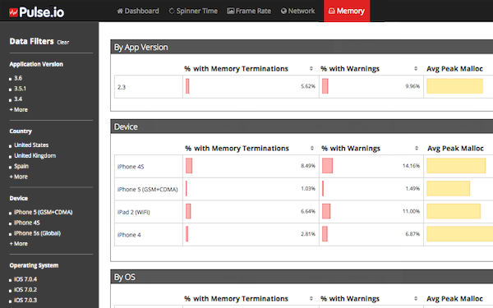This screenshot has width=493, height=308.
Task: Expand more Country filter options
Action: [19, 177]
